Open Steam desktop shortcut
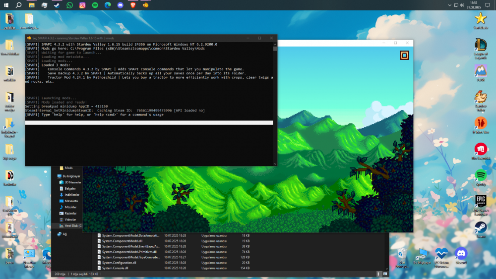Viewport: 496px width, 279px height. point(481,229)
